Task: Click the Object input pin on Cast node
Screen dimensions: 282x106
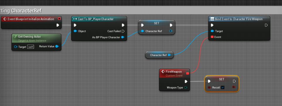Action: (x=75, y=31)
